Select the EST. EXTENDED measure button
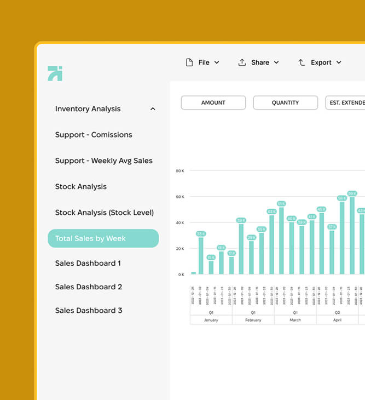Image resolution: width=365 pixels, height=400 pixels. pos(346,102)
